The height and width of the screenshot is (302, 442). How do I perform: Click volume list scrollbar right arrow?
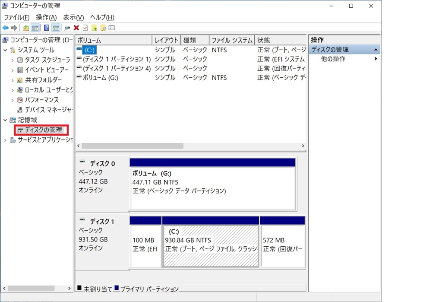coord(303,146)
